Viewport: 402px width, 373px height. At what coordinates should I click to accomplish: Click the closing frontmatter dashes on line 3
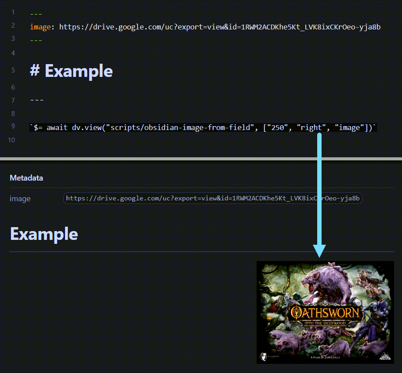[36, 40]
